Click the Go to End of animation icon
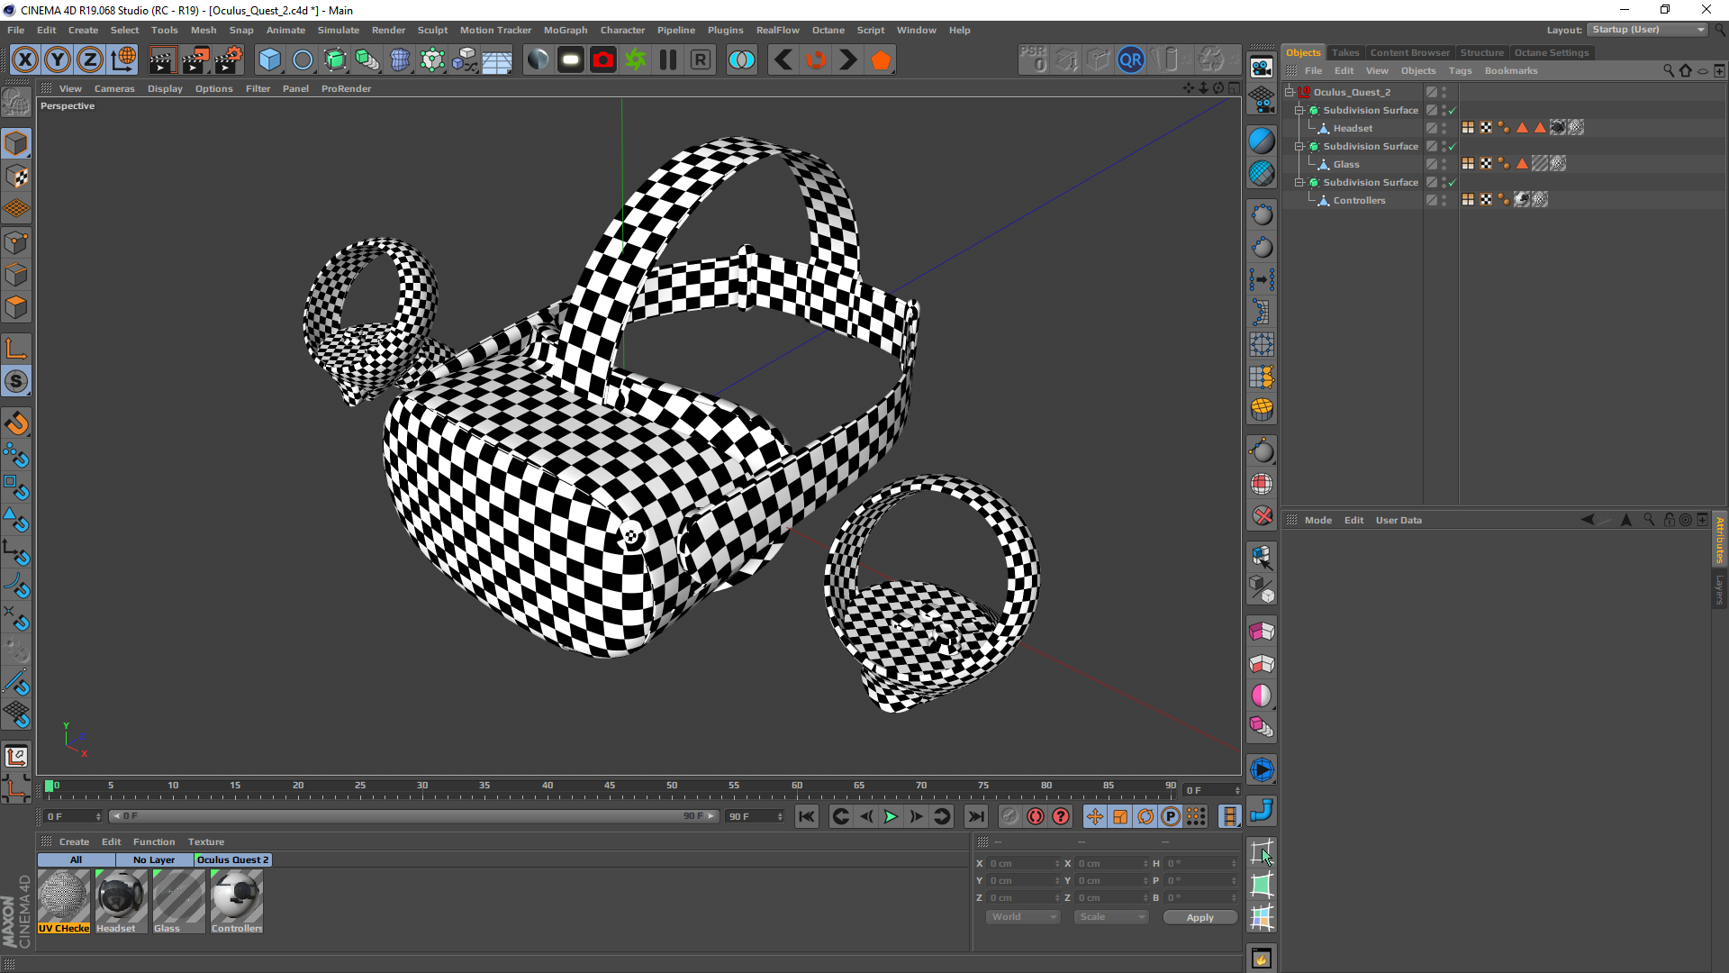 click(976, 816)
